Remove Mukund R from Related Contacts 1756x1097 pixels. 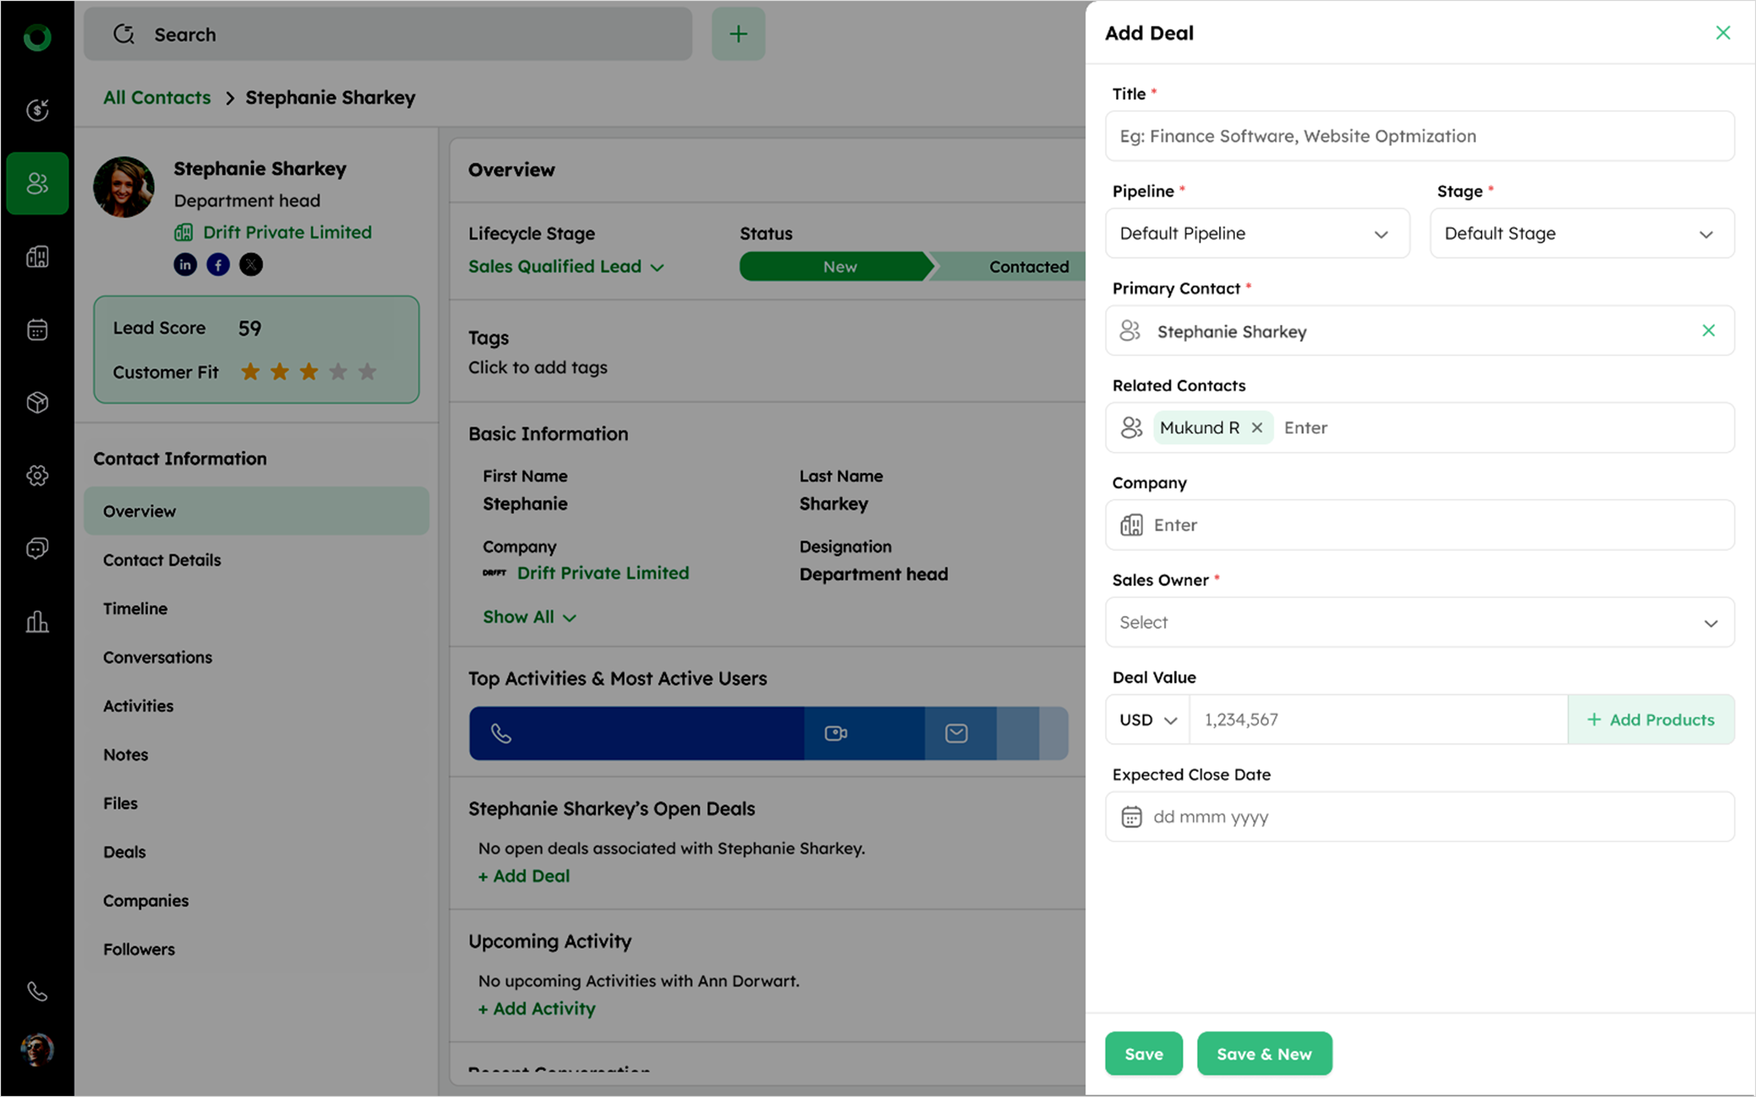tap(1258, 428)
